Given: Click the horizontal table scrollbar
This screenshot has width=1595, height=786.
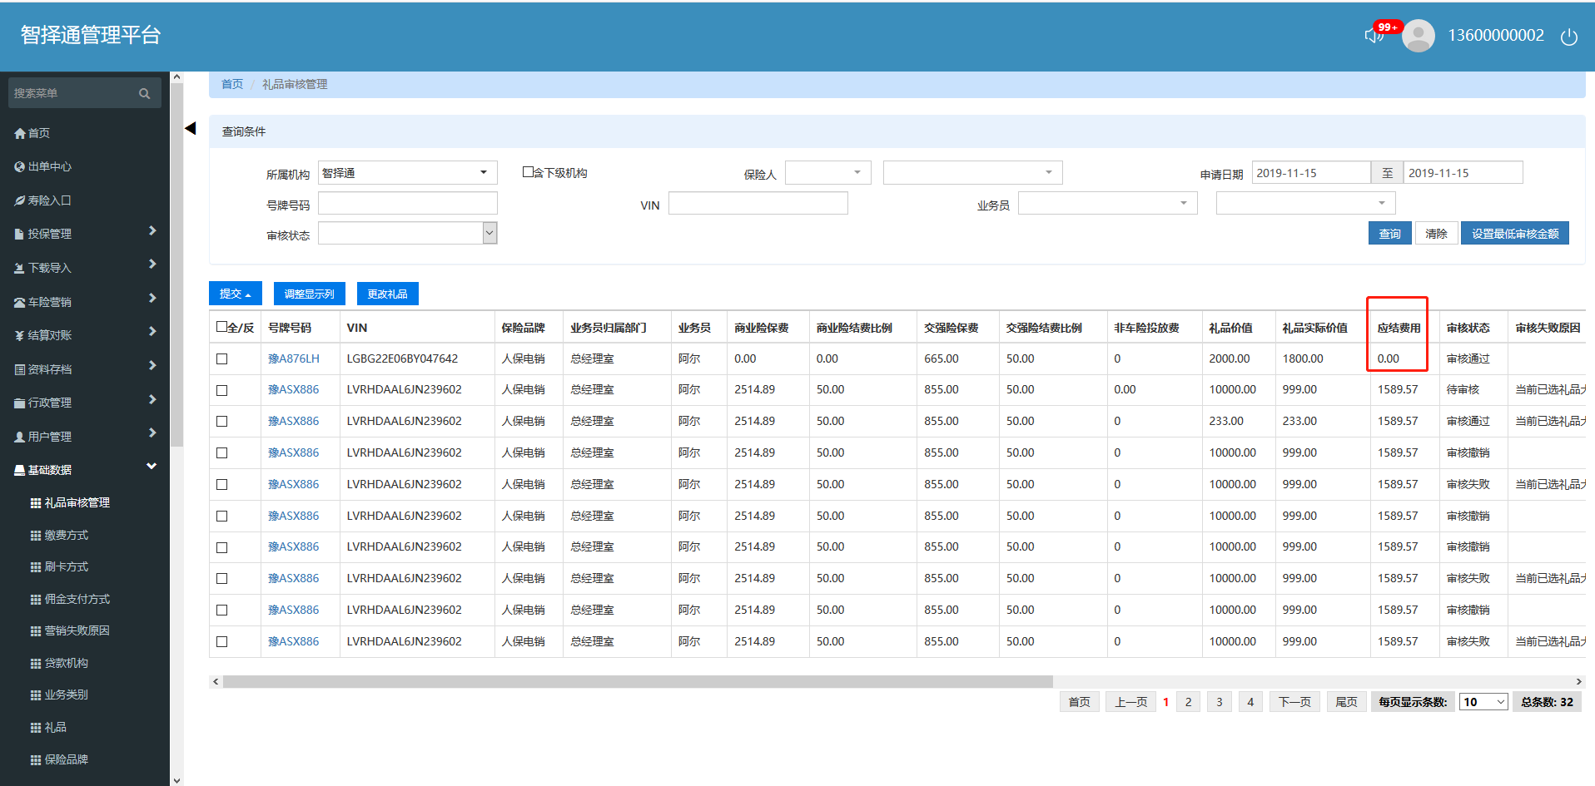Looking at the screenshot, I should [x=638, y=681].
